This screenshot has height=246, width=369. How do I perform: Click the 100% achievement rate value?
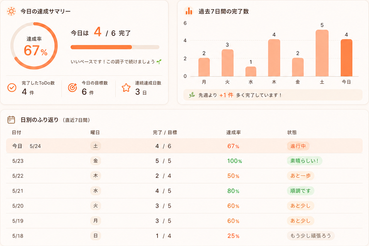click(235, 161)
